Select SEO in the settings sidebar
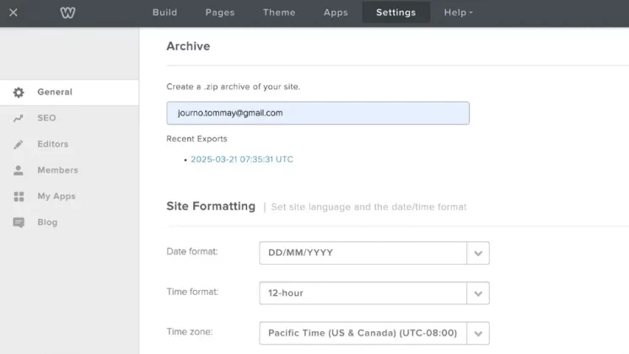 (x=46, y=119)
